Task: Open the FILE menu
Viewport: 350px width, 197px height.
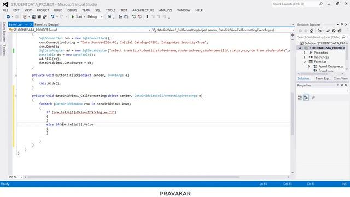Action: point(5,10)
